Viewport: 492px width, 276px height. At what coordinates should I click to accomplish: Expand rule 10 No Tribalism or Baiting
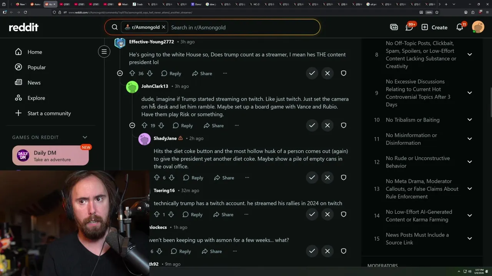(470, 120)
